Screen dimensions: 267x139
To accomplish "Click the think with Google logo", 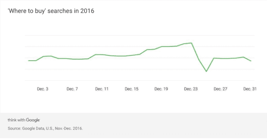I will (x=24, y=120).
